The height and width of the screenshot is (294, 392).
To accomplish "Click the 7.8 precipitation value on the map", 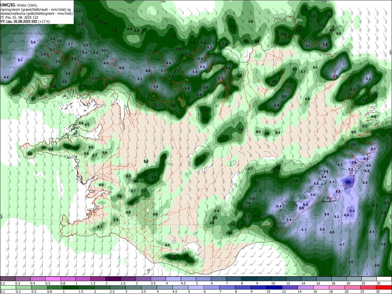I will [x=354, y=163].
